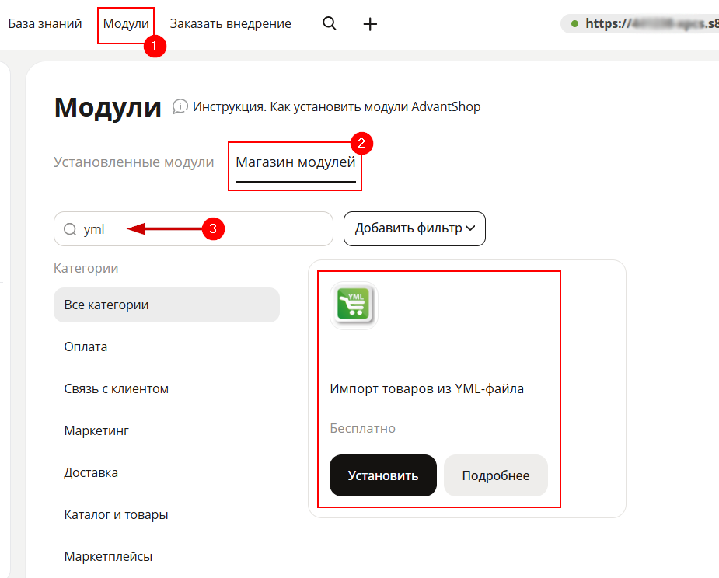Select the Маркетинг category
Image resolution: width=719 pixels, height=578 pixels.
click(96, 431)
